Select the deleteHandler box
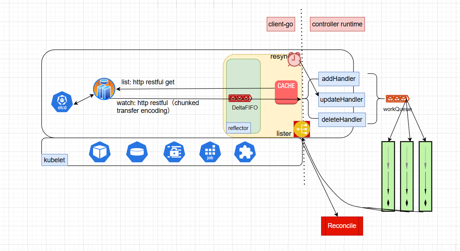The width and height of the screenshot is (460, 251). point(342,120)
